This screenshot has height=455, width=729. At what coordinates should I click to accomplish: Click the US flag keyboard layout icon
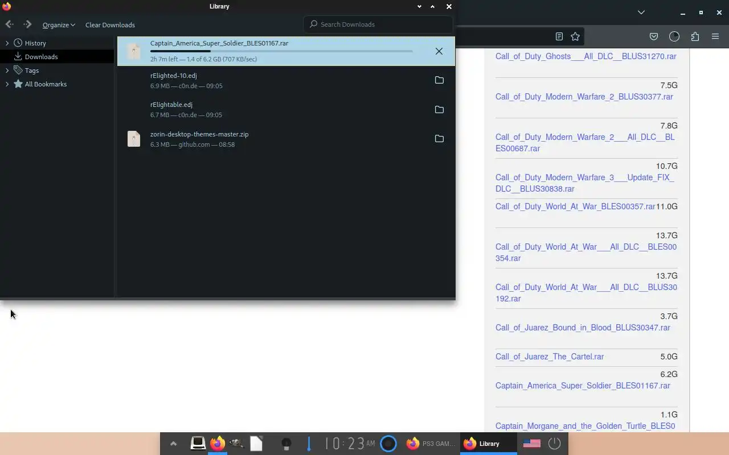pyautogui.click(x=532, y=444)
